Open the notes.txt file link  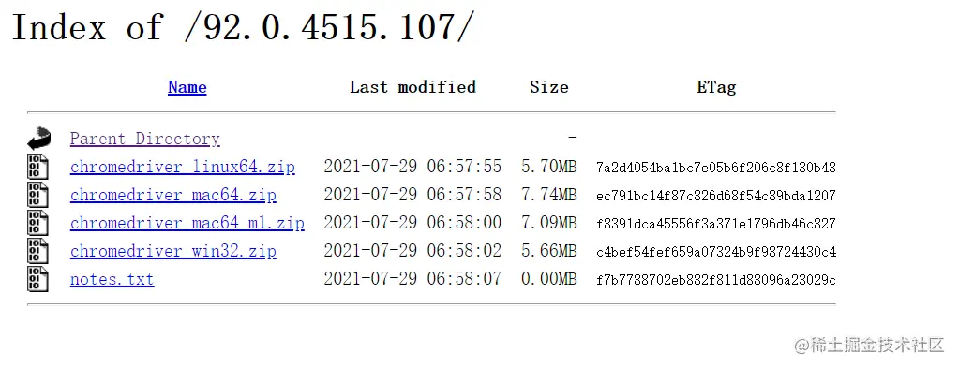click(x=112, y=279)
